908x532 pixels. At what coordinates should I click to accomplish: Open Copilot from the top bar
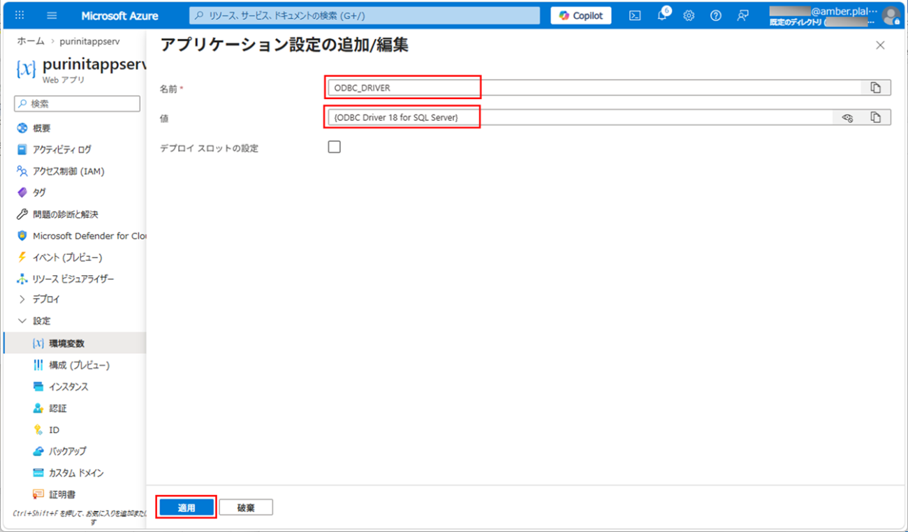pyautogui.click(x=580, y=15)
